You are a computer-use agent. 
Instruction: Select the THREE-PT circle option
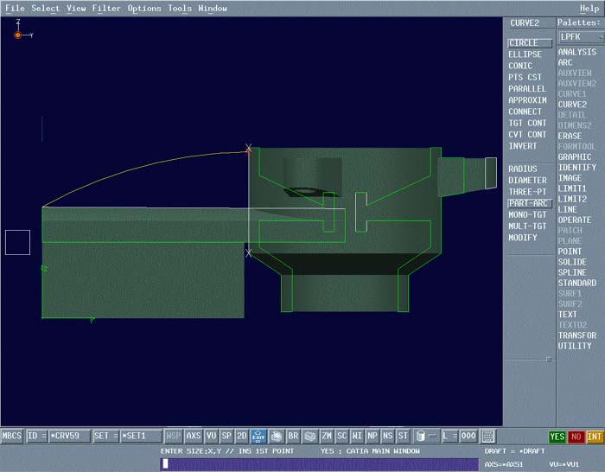pos(525,192)
